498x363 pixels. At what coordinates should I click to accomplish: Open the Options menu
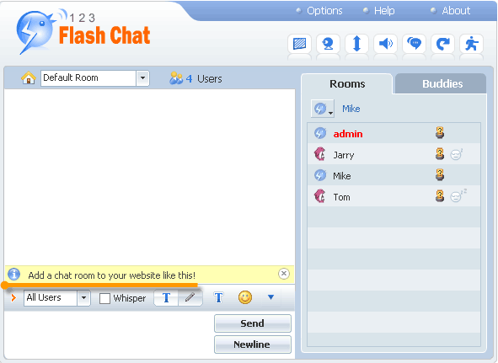[x=324, y=11]
